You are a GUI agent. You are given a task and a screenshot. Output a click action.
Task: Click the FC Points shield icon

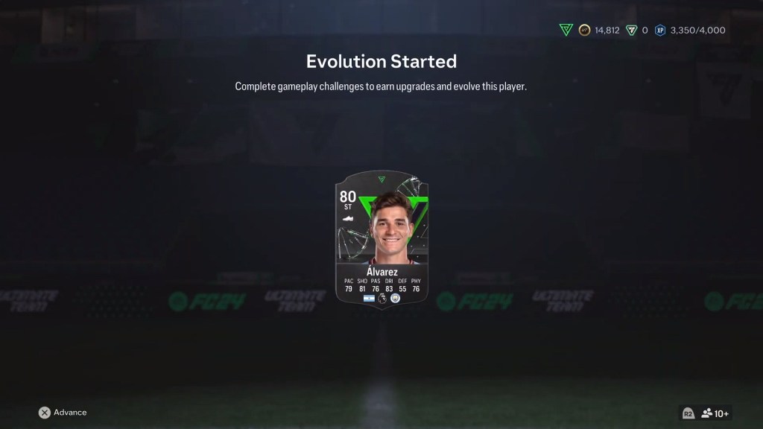(x=631, y=30)
